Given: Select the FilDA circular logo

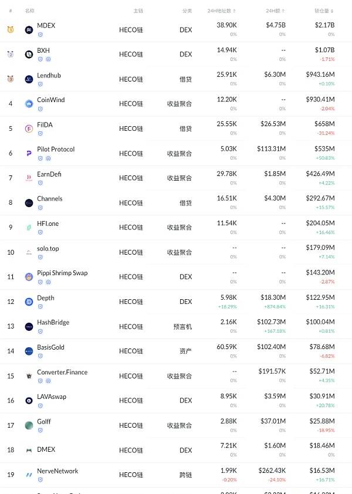Looking at the screenshot, I should pyautogui.click(x=29, y=128).
